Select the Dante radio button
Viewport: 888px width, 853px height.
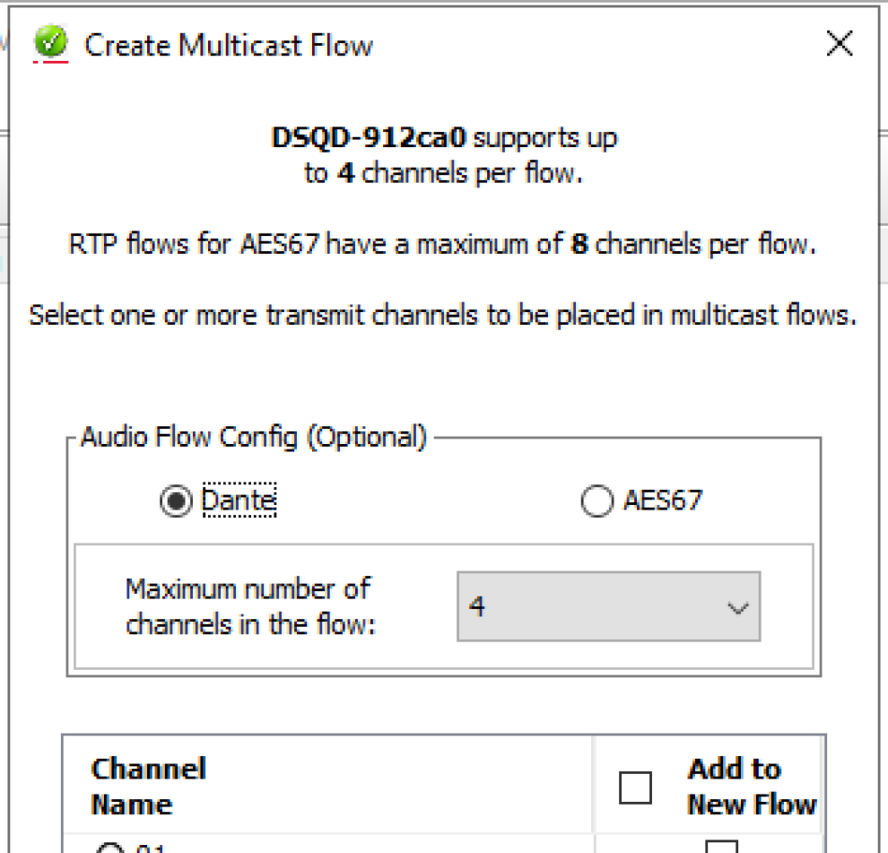pos(176,501)
